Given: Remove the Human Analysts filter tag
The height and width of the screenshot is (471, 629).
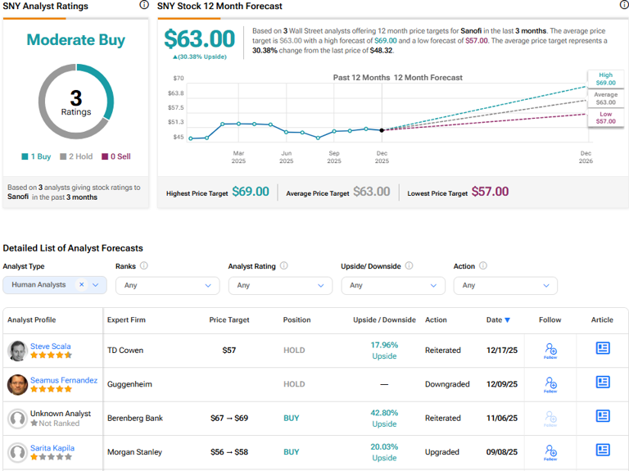Looking at the screenshot, I should pos(81,285).
